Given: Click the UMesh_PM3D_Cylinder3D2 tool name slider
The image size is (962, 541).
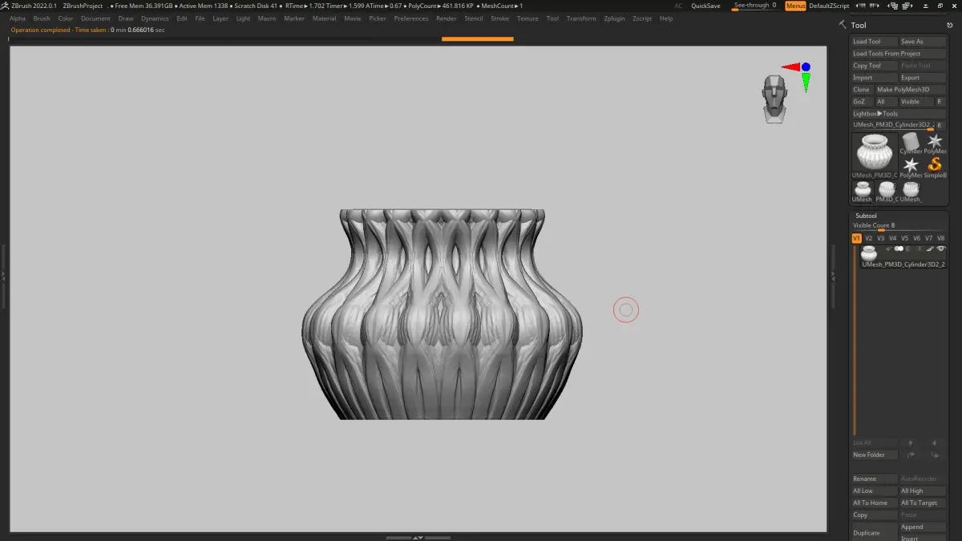Looking at the screenshot, I should point(893,126).
